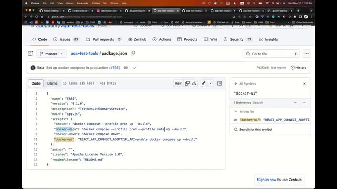The height and width of the screenshot is (189, 337).
Task: Open the commit History
Action: [x=299, y=68]
